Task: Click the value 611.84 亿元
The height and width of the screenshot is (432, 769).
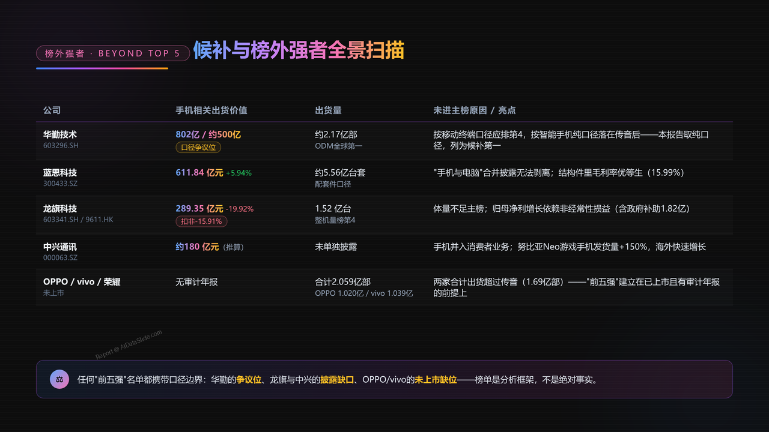Action: coord(199,172)
